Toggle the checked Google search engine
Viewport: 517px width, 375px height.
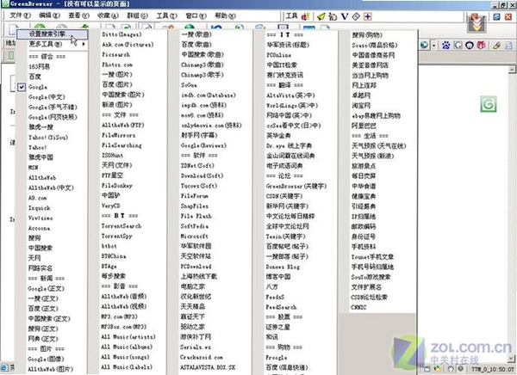(x=22, y=87)
